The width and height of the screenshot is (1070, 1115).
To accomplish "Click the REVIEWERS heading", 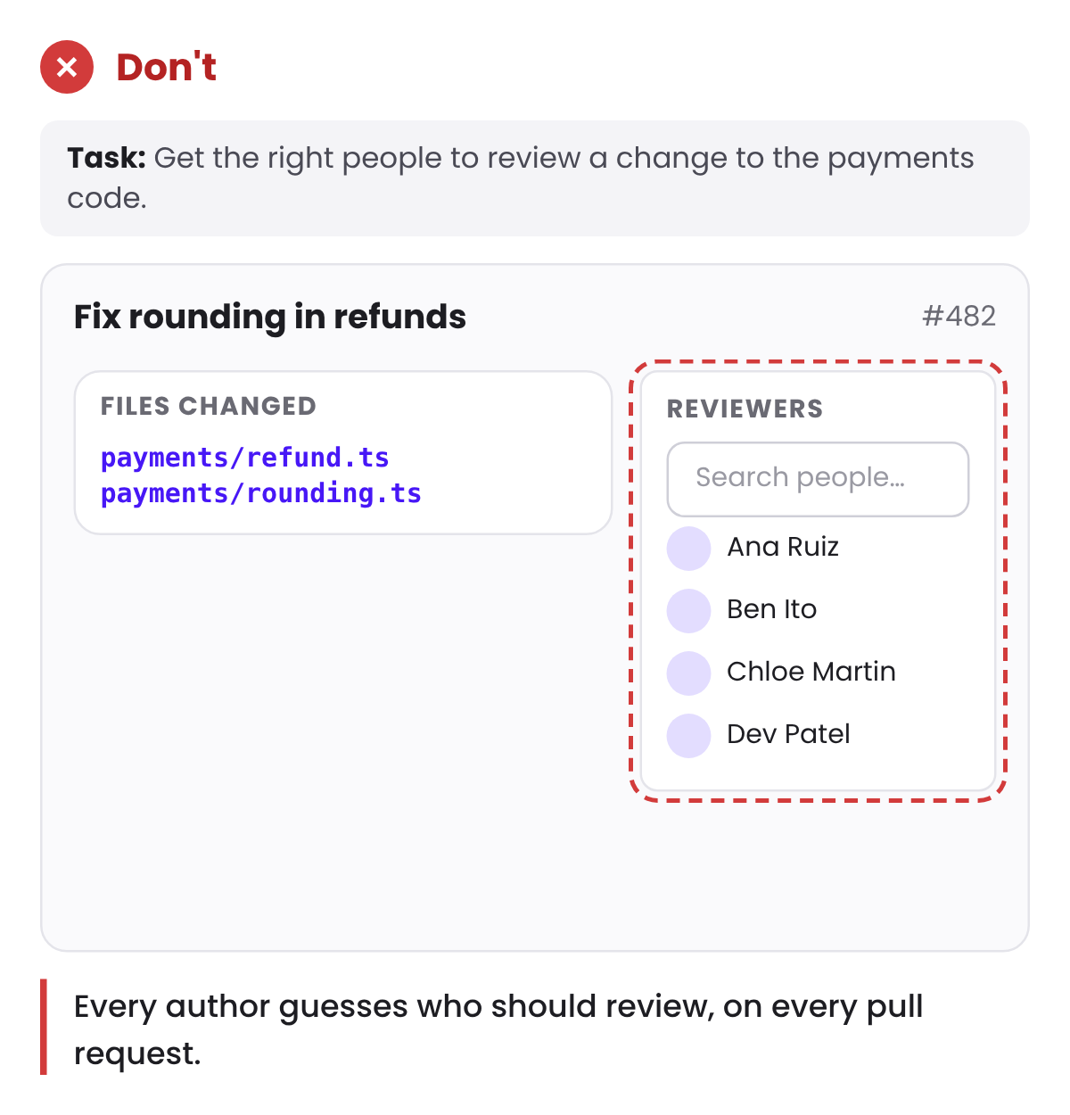I will 745,409.
